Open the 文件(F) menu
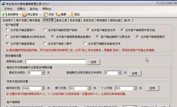Screen dimensions: 177x107 (x=8, y=9)
